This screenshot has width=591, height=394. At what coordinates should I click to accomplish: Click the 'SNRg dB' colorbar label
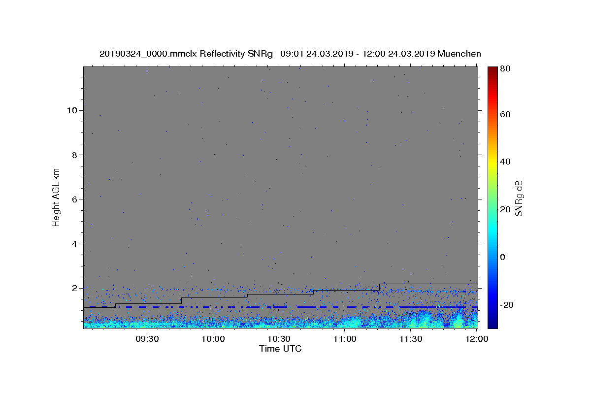click(519, 198)
